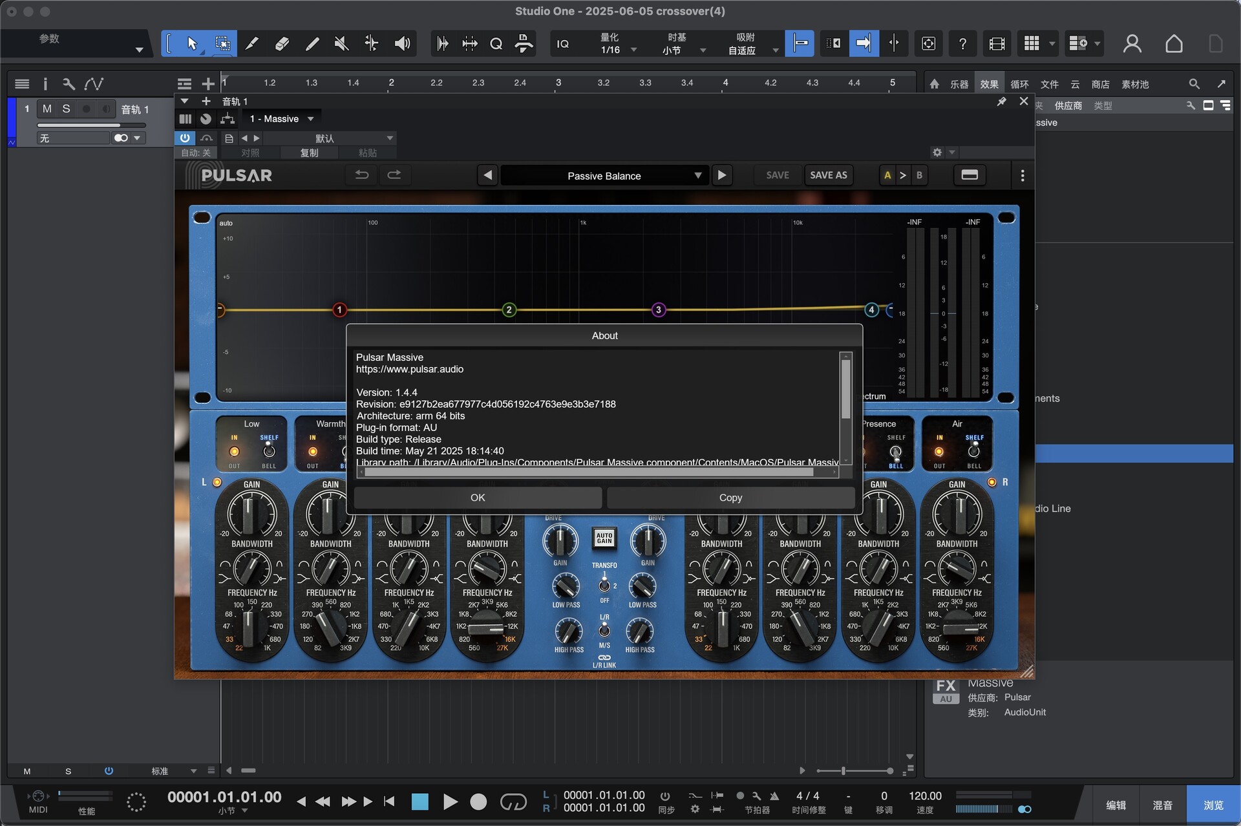
Task: Solo track 音轨 1
Action: [x=66, y=109]
